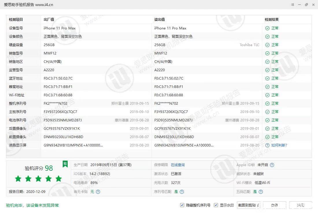This screenshot has width=318, height=216.
Task: Click the 读出值 column header
Action: coord(160,20)
